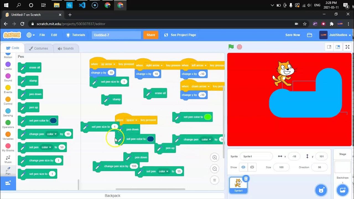Show the sprite using the eye icon
Viewport: 354px width, 199px height.
tap(243, 167)
